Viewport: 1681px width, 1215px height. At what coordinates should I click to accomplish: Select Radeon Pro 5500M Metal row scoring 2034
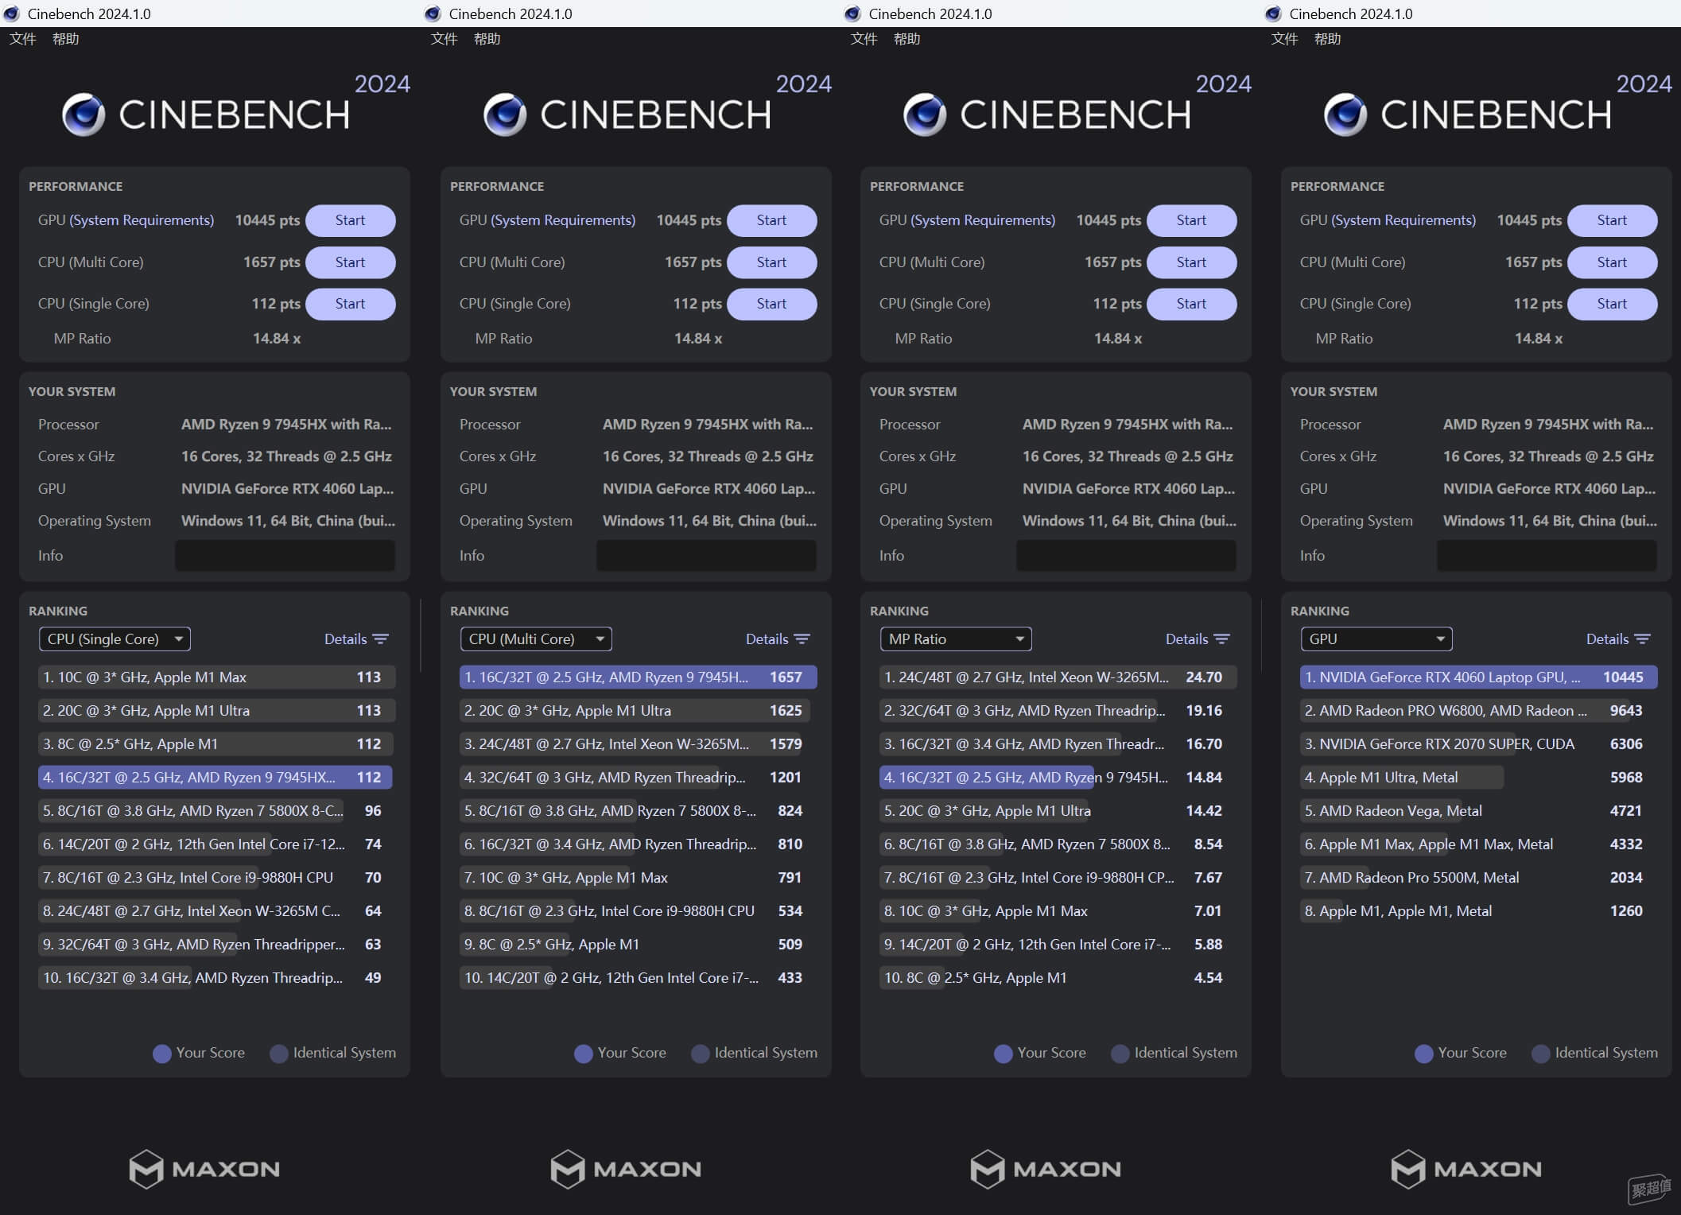point(1478,878)
